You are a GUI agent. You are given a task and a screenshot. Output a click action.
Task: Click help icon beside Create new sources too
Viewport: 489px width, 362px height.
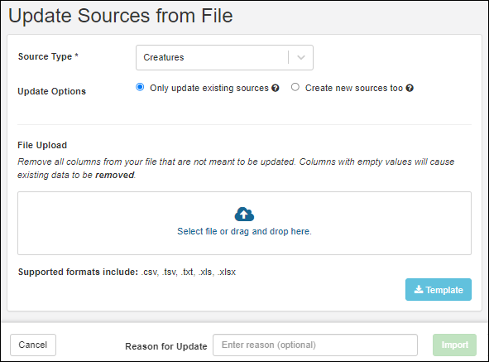410,88
